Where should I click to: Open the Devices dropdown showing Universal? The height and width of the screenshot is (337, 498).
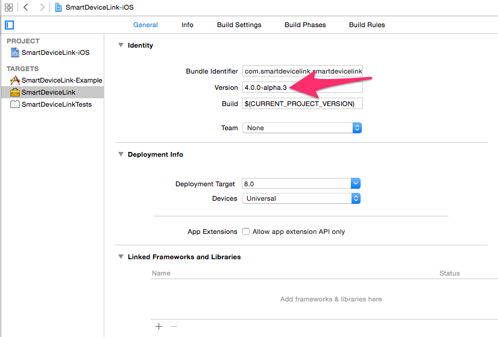(301, 198)
